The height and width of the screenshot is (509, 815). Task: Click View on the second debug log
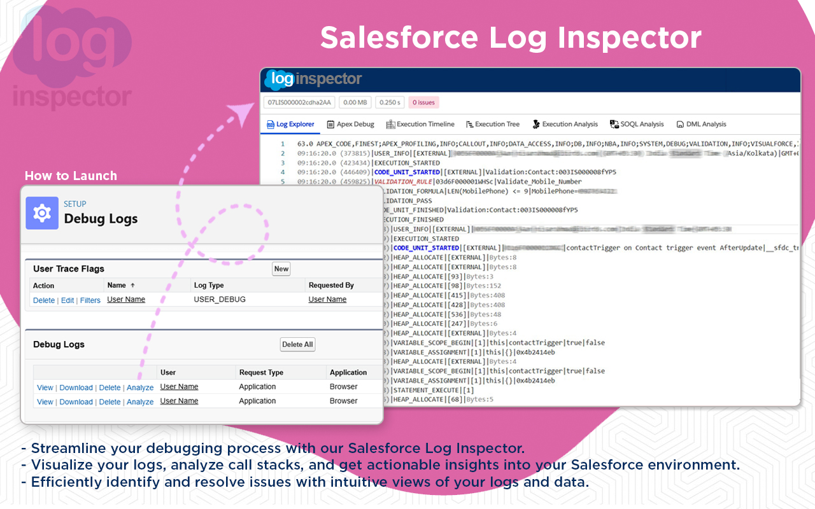point(45,402)
